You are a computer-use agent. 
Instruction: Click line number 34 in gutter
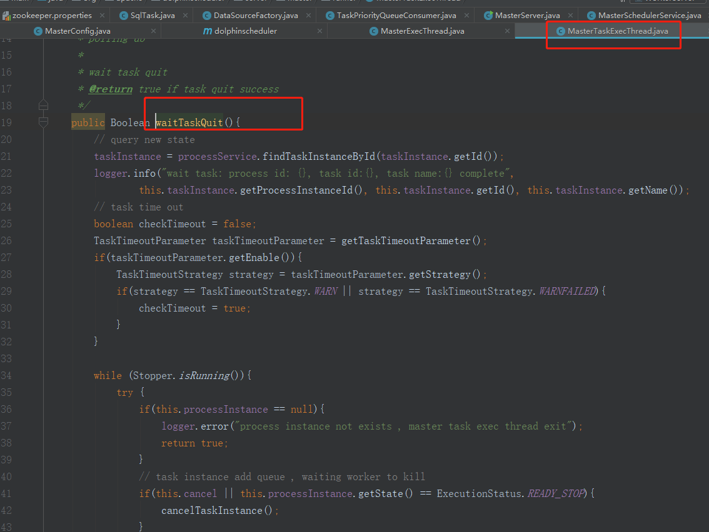click(6, 375)
